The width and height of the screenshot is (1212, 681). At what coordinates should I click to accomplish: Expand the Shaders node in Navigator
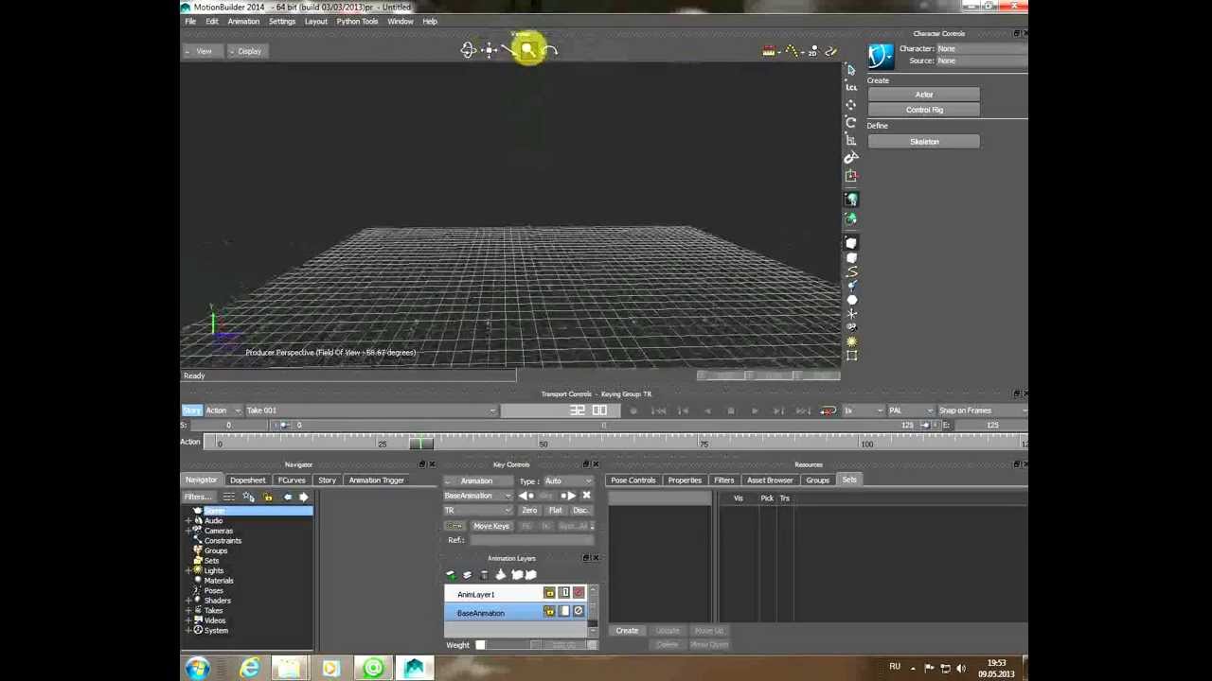click(188, 601)
